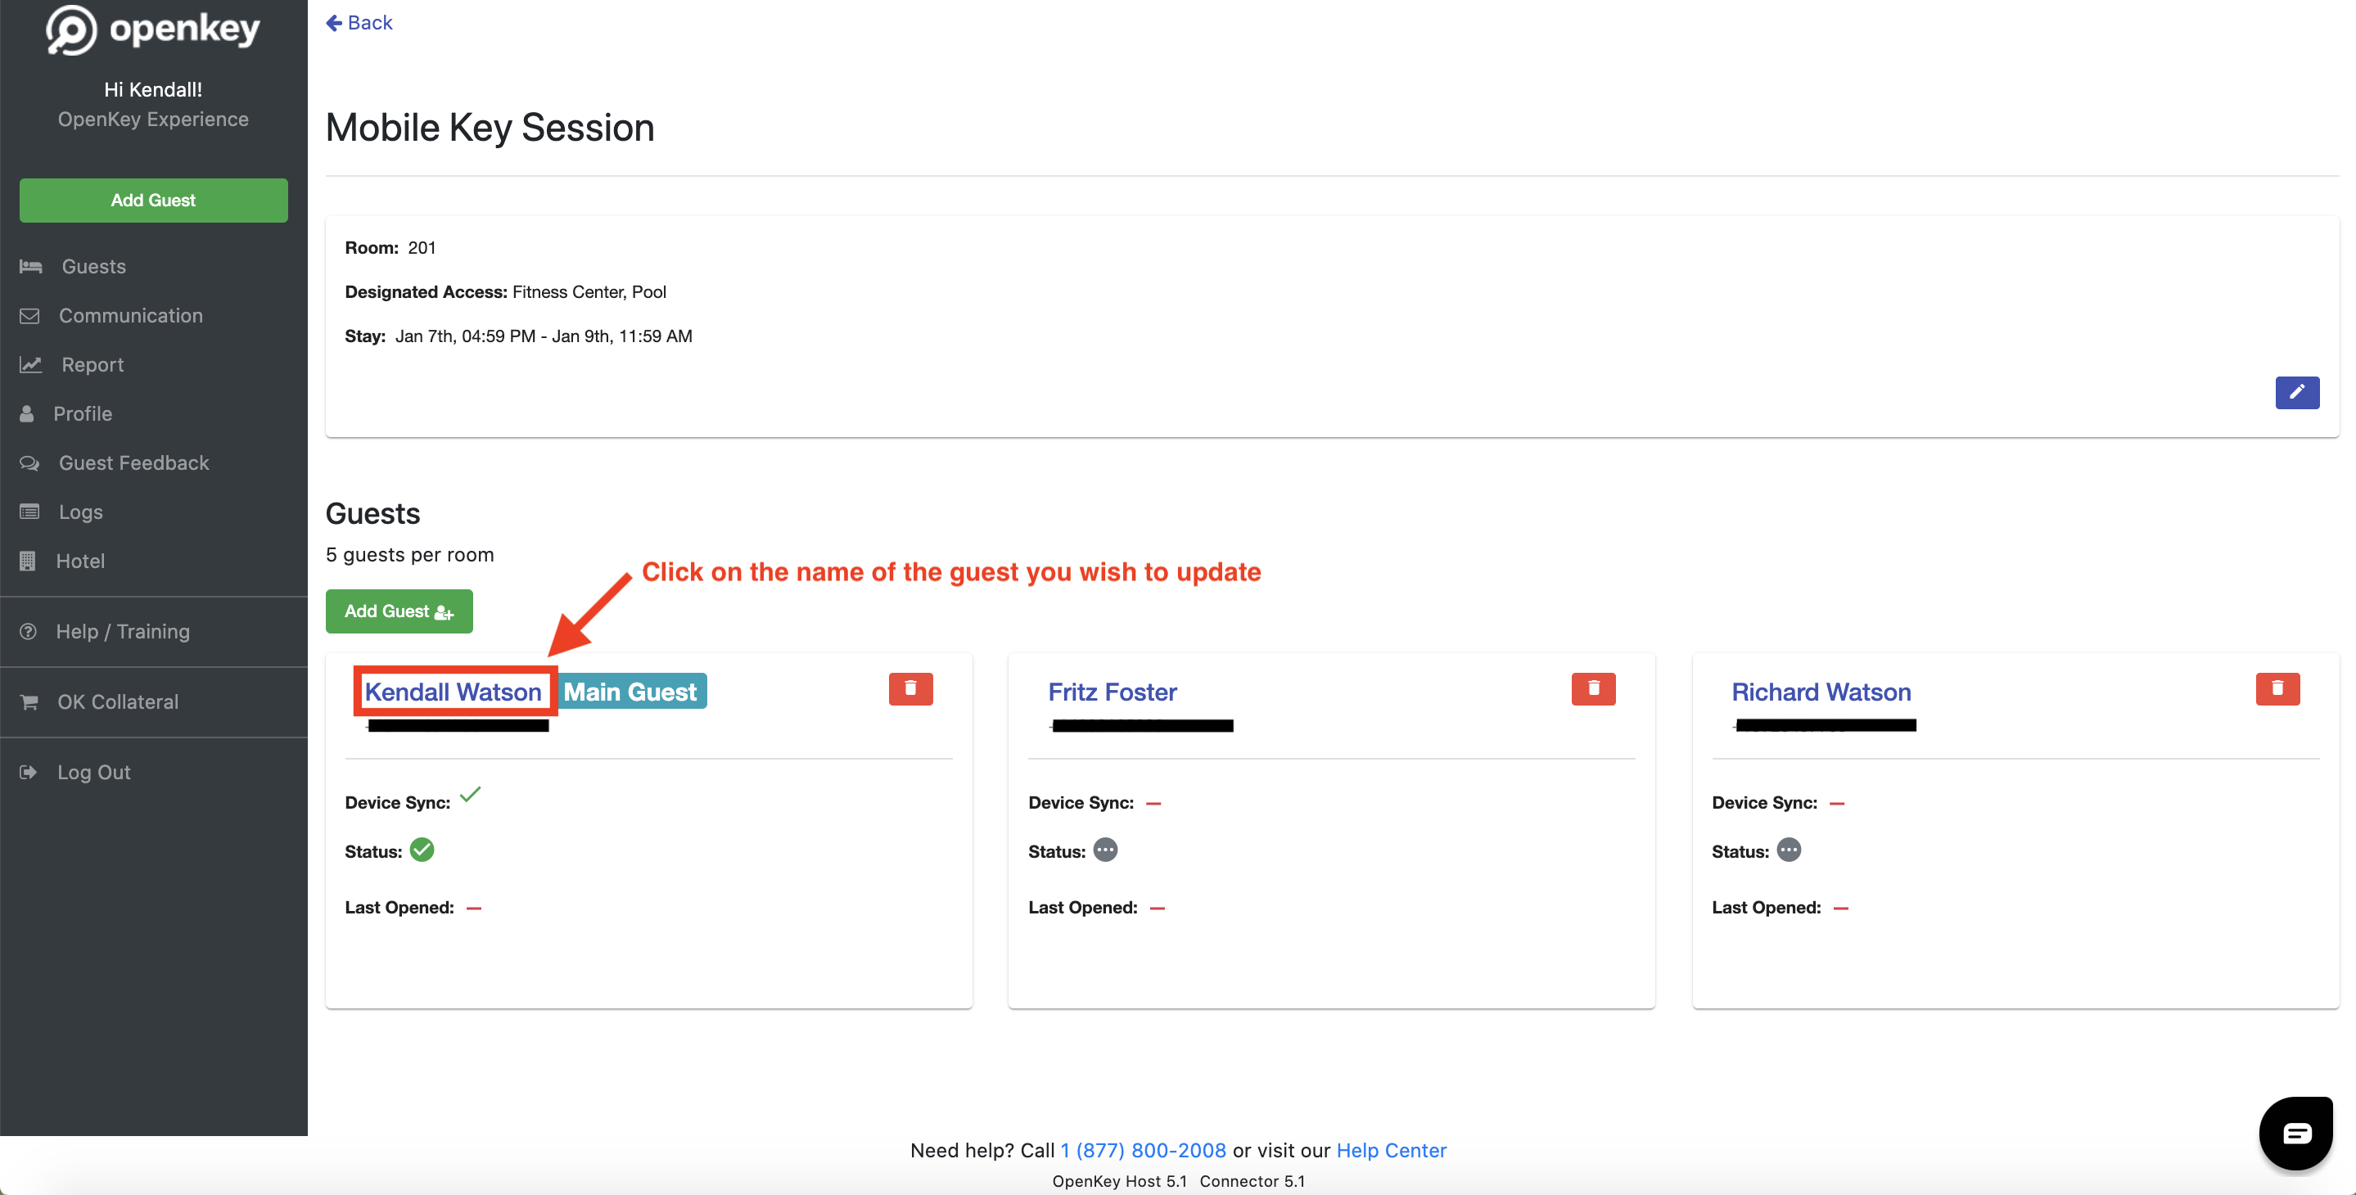Viewport: 2356px width, 1195px height.
Task: Delete the Kendall Watson guest entry
Action: coord(910,688)
